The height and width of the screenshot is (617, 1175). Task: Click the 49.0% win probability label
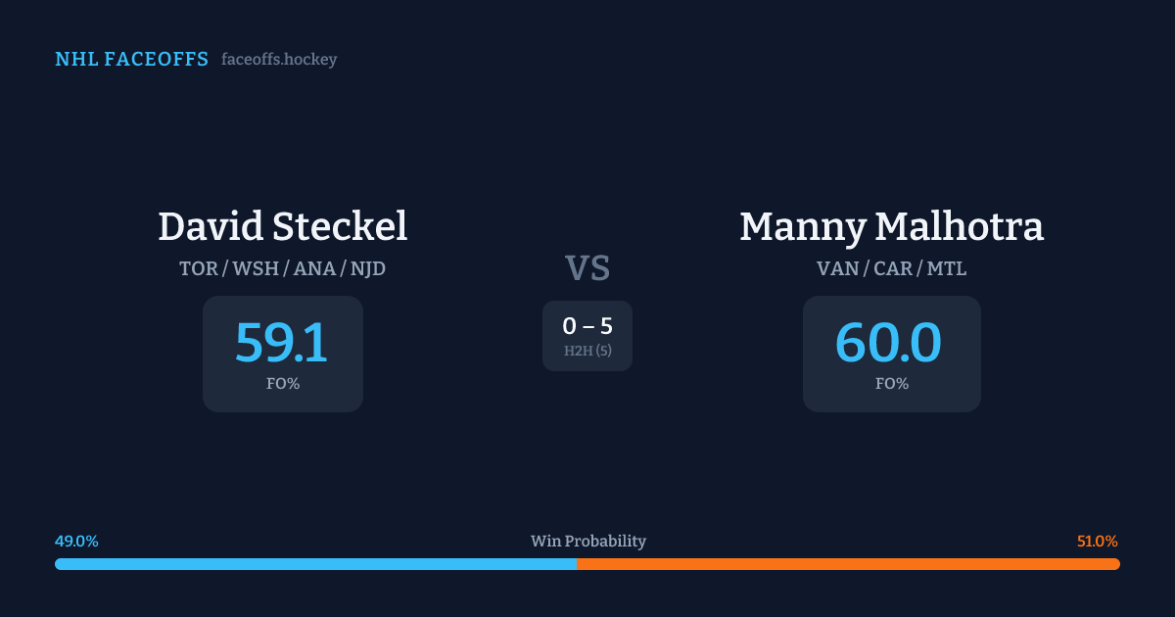(76, 542)
